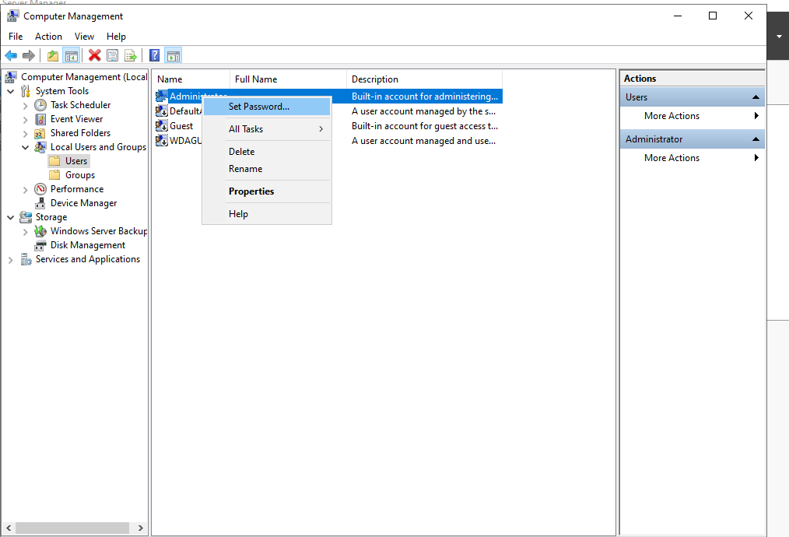
Task: Click the blue Help toolbar icon
Action: [155, 55]
